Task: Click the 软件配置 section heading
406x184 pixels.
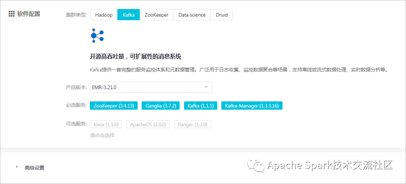Action: 29,14
